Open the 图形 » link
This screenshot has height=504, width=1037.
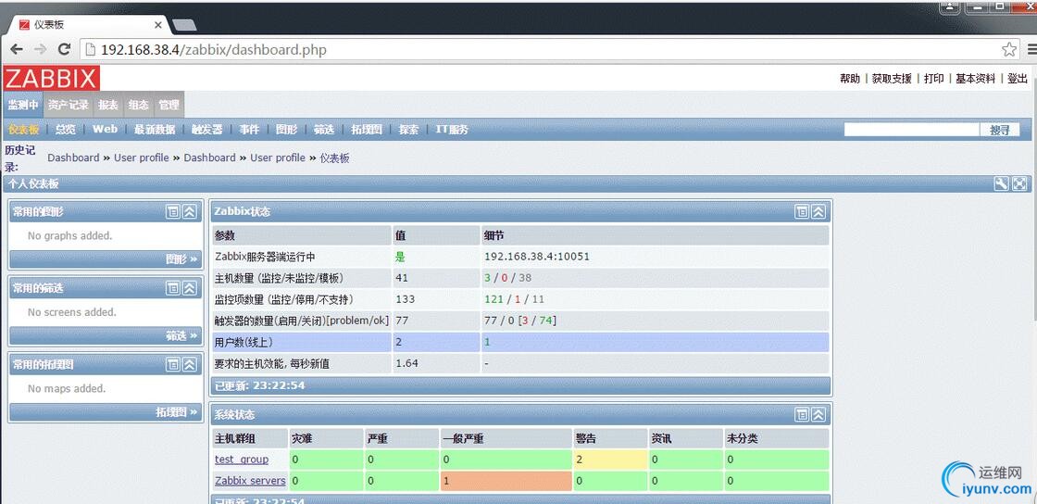[x=181, y=259]
